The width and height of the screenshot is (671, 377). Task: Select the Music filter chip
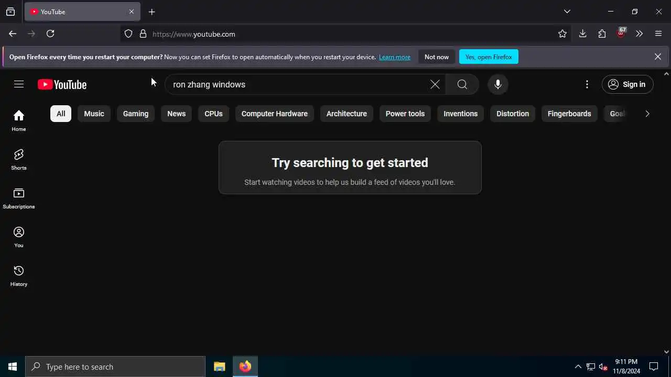(x=94, y=114)
